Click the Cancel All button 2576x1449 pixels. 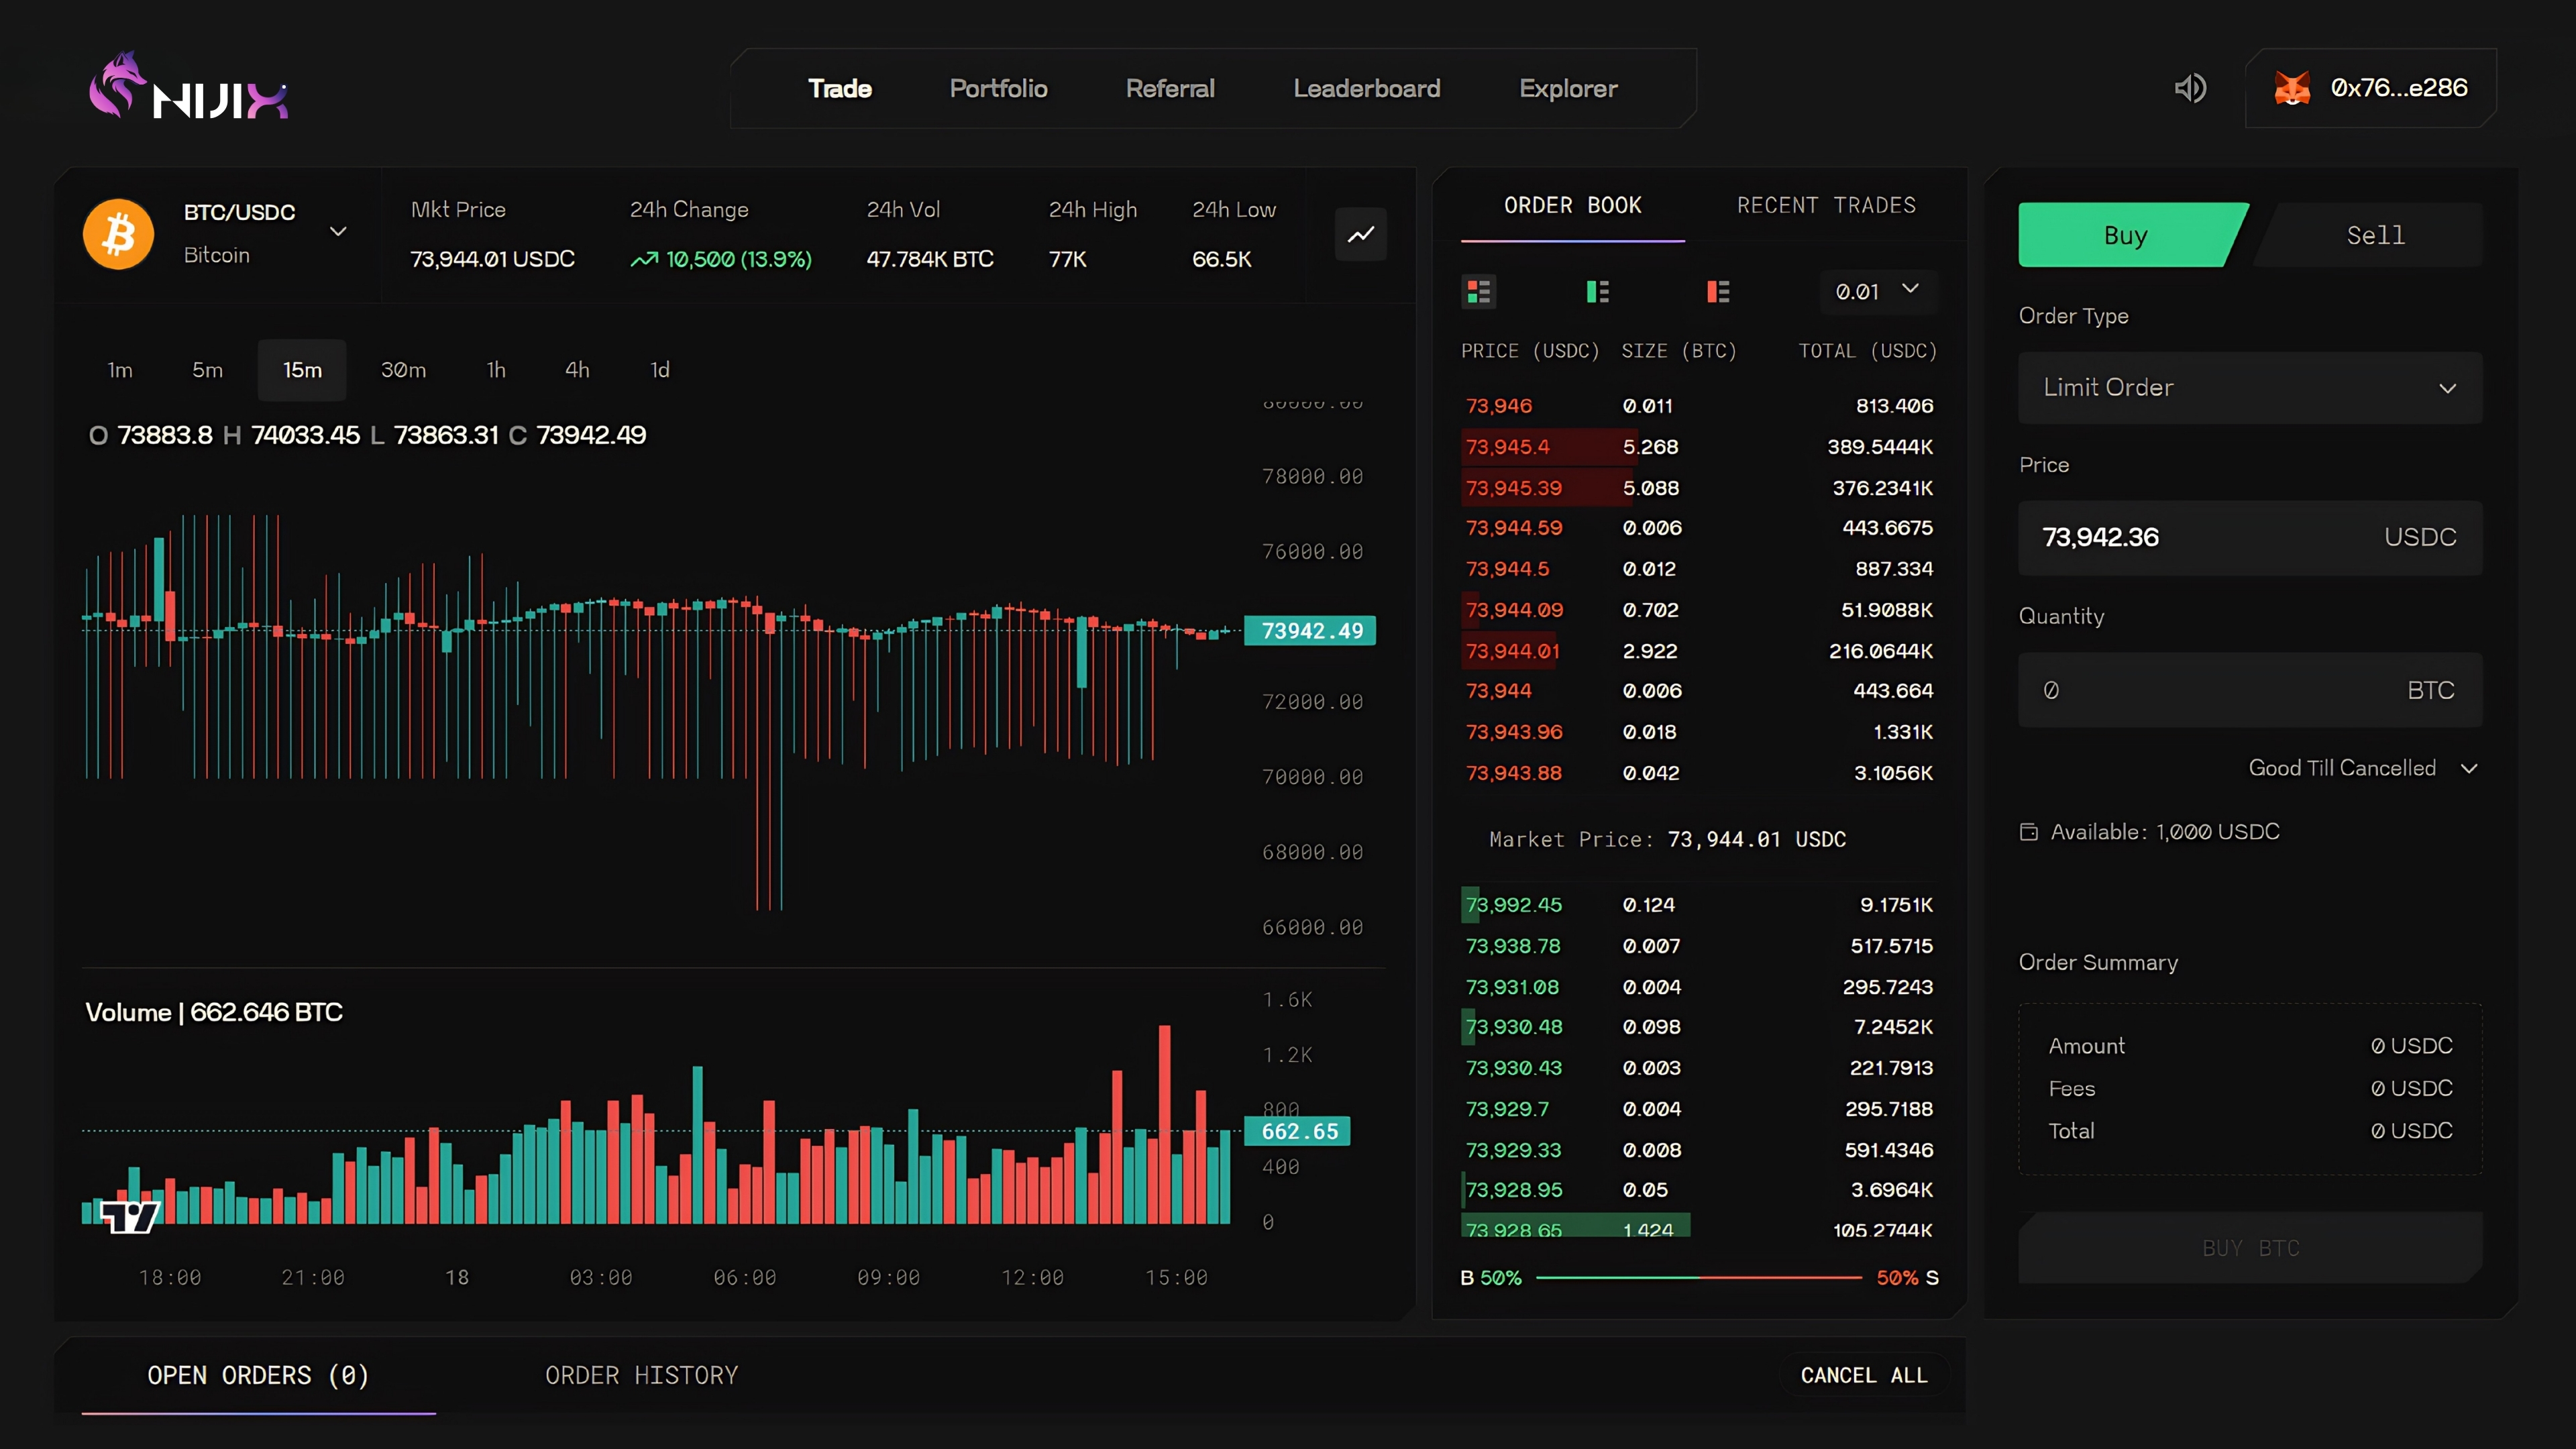coord(1864,1375)
